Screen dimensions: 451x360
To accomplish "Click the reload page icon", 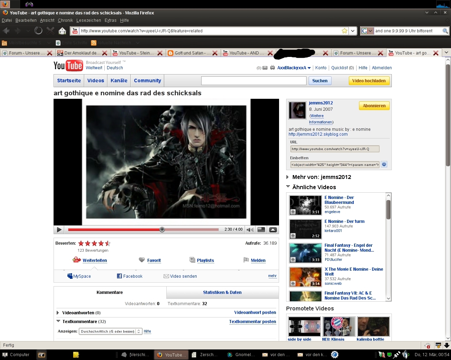I will [38, 31].
